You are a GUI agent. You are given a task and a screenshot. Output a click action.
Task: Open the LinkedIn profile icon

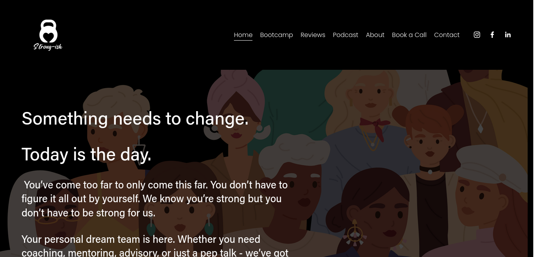pyautogui.click(x=508, y=35)
